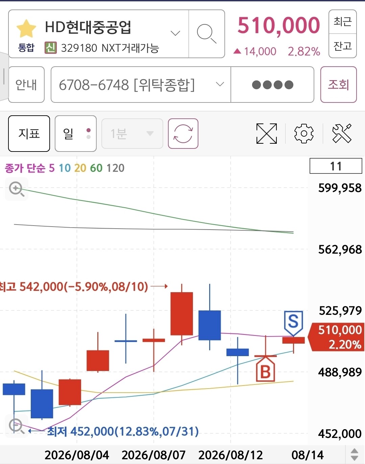The width and height of the screenshot is (365, 464).
Task: Tap the current price tag 510,000 2.20%
Action: coord(337,337)
